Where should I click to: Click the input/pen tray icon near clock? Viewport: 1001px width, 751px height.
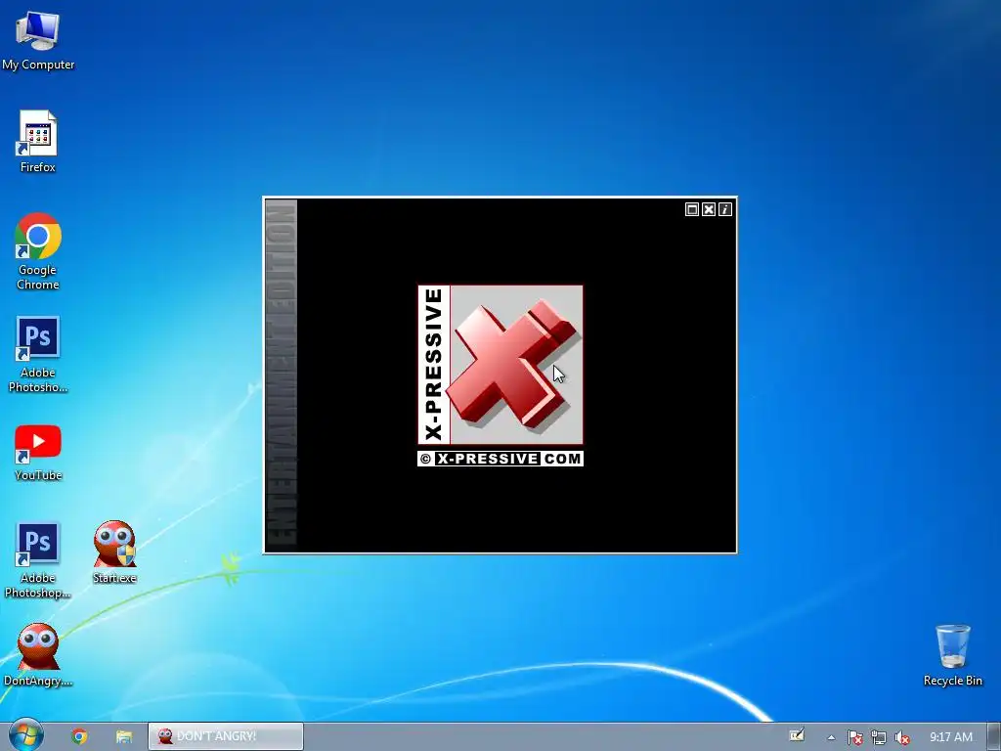pos(797,735)
